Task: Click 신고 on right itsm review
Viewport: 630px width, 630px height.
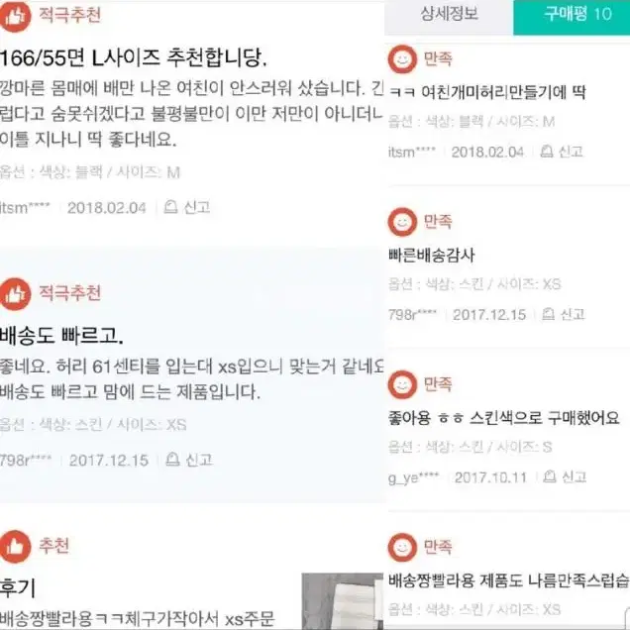Action: [x=562, y=152]
